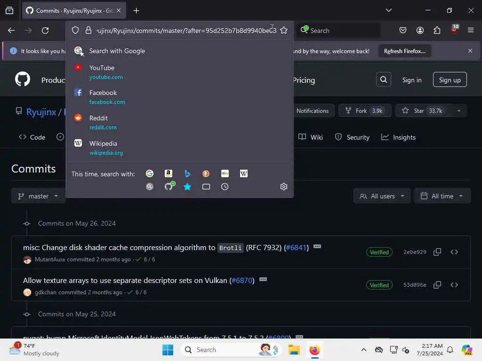Click the GitHub logo
Image resolution: width=482 pixels, height=361 pixels.
[23, 79]
